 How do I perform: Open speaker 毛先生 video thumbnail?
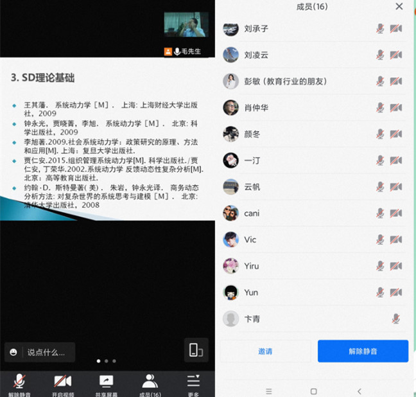pyautogui.click(x=186, y=26)
